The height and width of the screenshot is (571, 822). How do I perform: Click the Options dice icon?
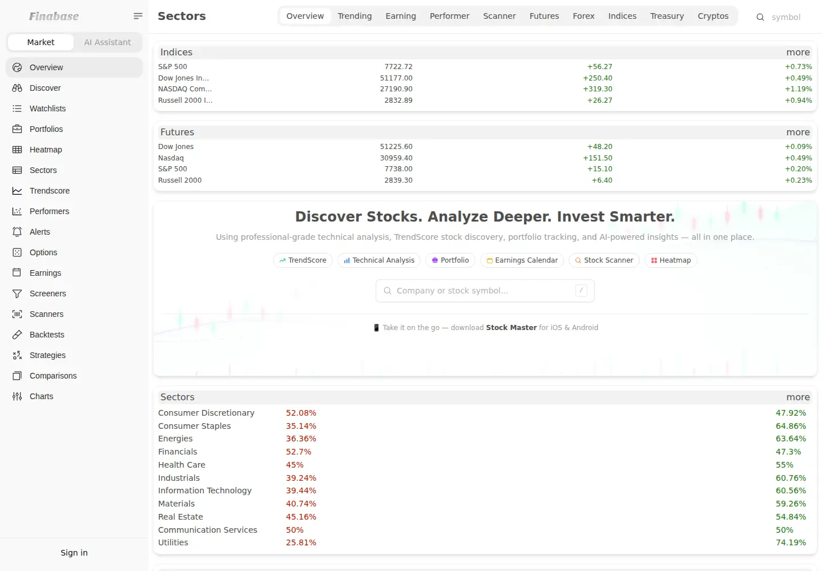click(17, 252)
